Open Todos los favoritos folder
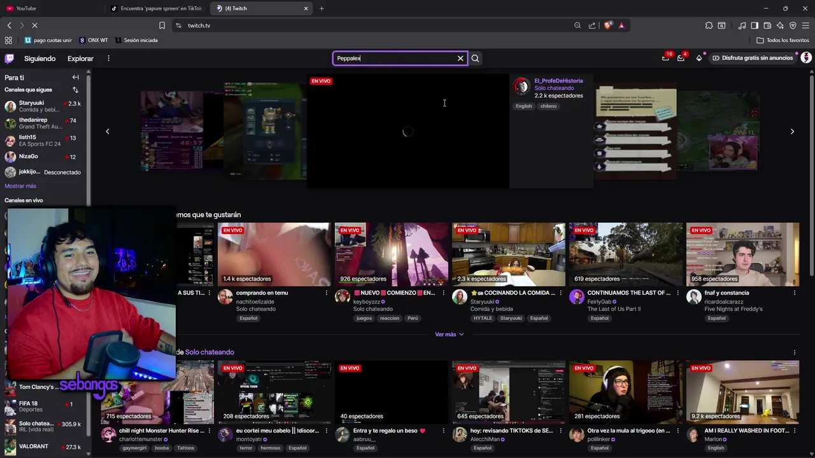Viewport: 815px width, 458px height. tap(783, 40)
